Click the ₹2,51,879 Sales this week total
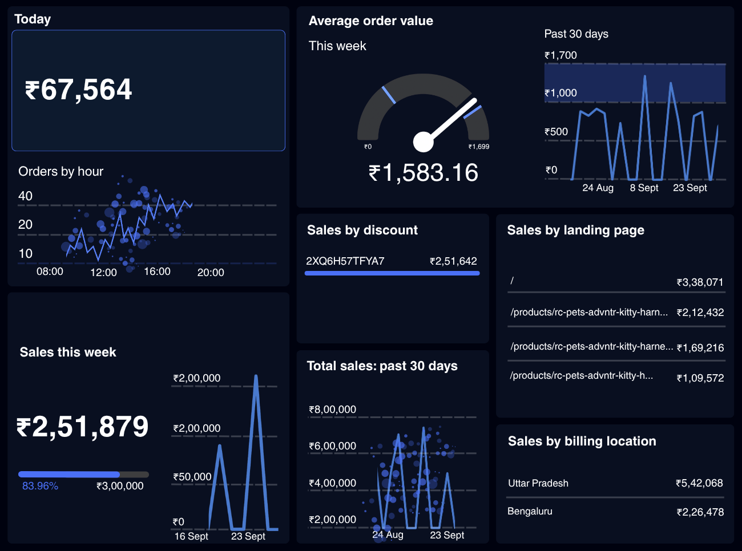Viewport: 742px width, 551px height. [83, 427]
